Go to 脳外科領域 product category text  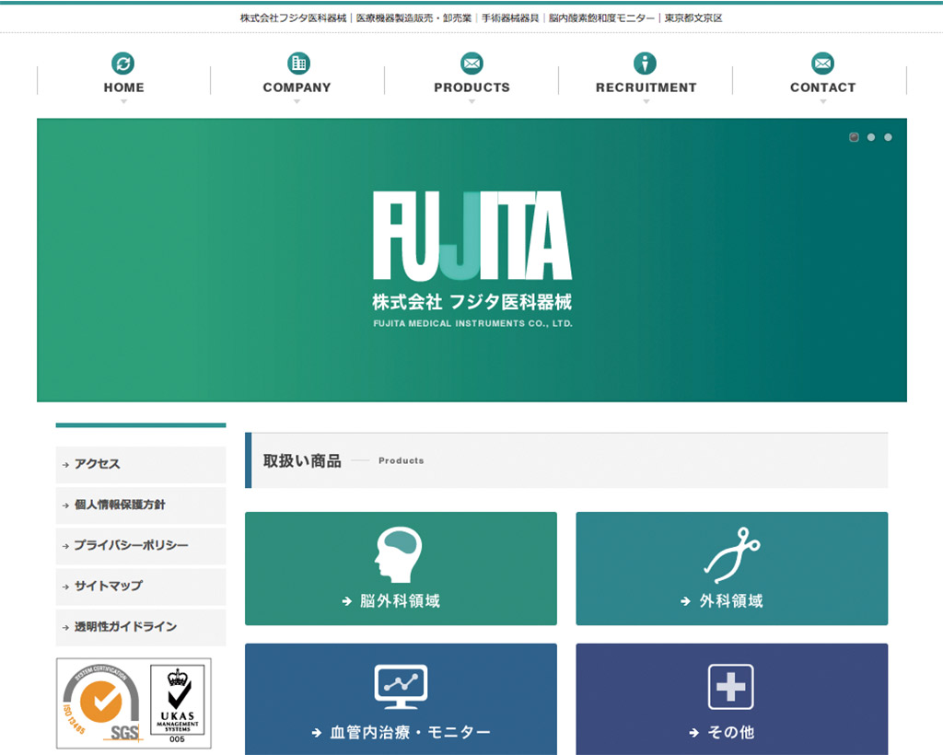pyautogui.click(x=400, y=601)
